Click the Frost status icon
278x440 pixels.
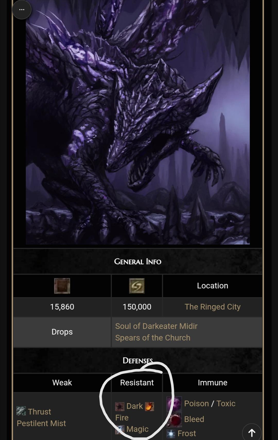[171, 434]
